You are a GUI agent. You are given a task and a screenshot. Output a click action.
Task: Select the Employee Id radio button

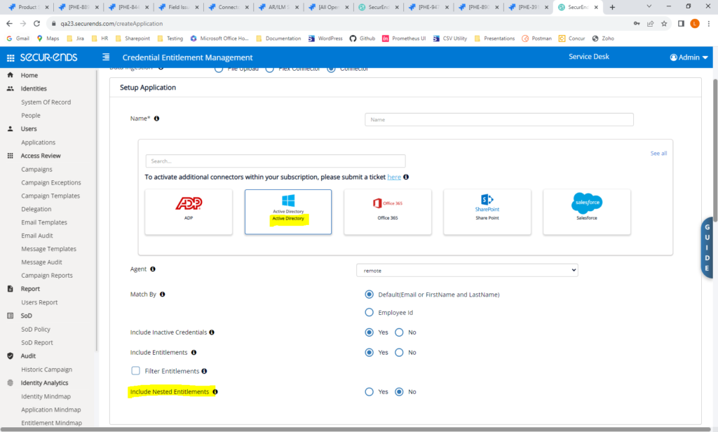(x=369, y=313)
